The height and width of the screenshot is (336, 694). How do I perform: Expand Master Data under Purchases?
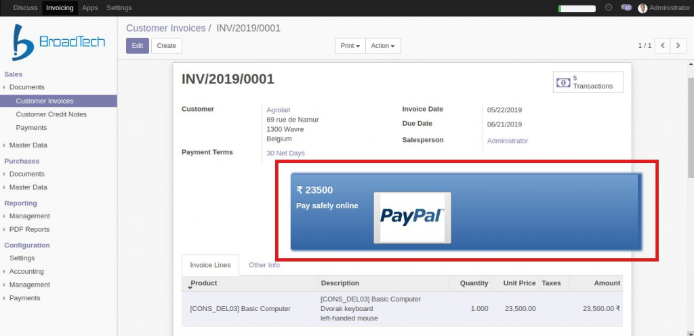click(x=28, y=187)
